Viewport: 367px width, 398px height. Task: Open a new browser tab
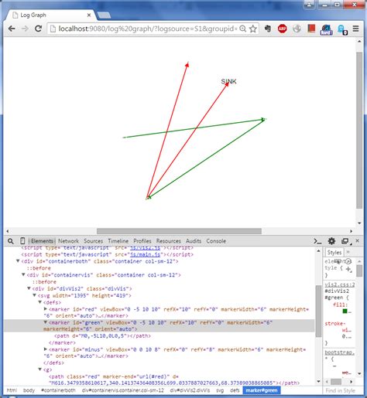tap(105, 15)
